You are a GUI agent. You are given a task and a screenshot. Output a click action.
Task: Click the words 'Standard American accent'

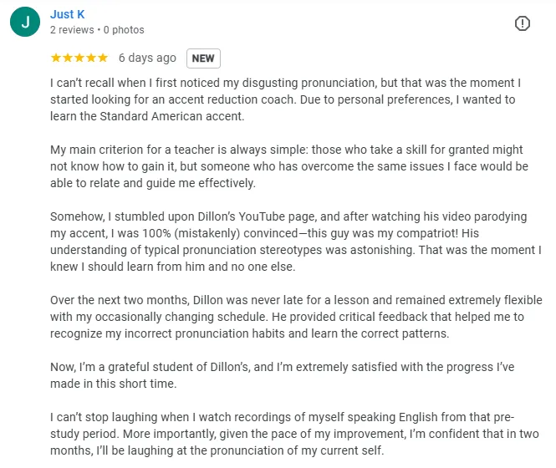coord(171,116)
